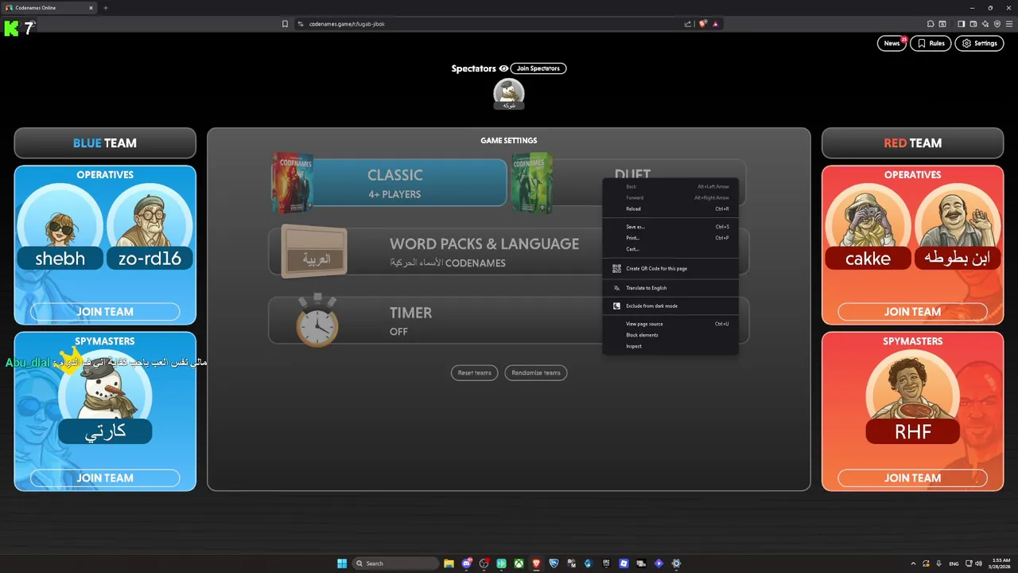Open Roblox taskbar icon
This screenshot has height=573, width=1018.
click(624, 563)
